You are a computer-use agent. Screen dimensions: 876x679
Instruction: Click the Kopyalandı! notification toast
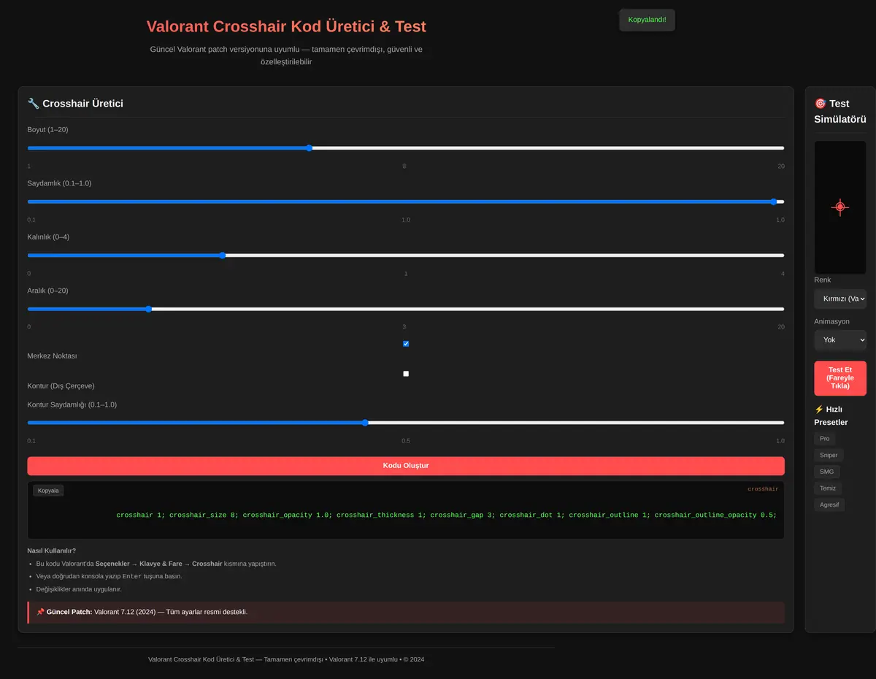(647, 20)
